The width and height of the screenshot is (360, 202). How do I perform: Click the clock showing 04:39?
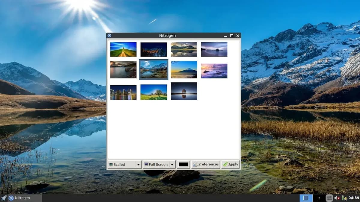(354, 198)
